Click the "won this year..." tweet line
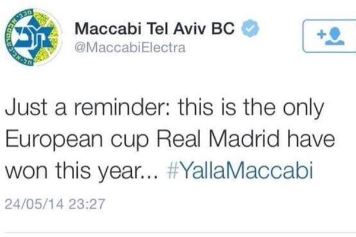This screenshot has width=356, height=237. pos(81,171)
